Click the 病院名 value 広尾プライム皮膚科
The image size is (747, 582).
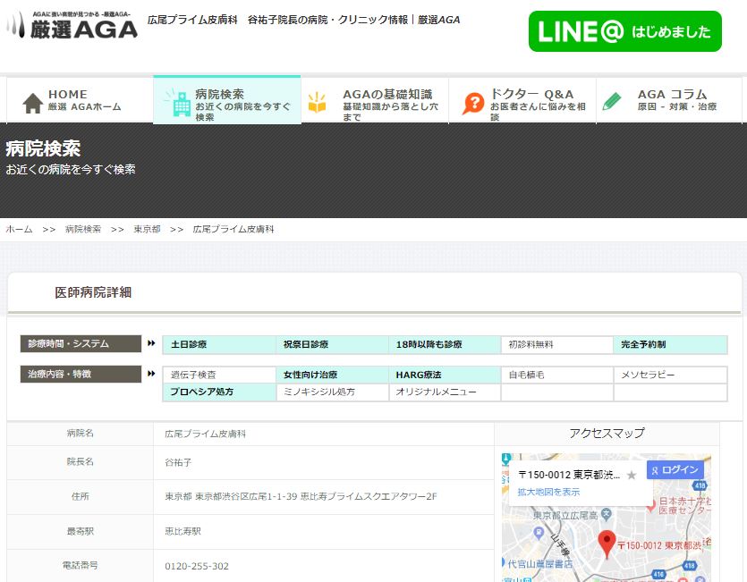click(206, 434)
